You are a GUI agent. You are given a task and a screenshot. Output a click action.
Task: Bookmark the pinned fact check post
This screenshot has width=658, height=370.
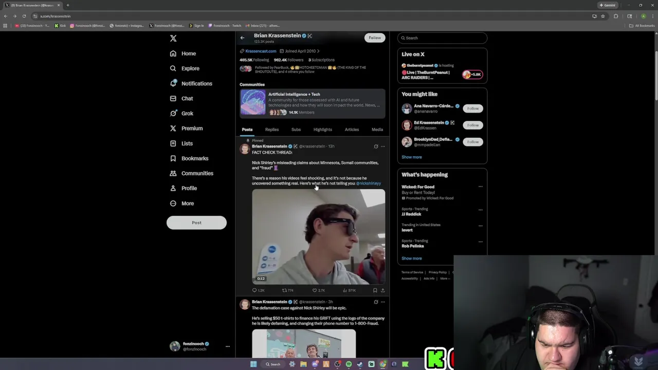[375, 290]
